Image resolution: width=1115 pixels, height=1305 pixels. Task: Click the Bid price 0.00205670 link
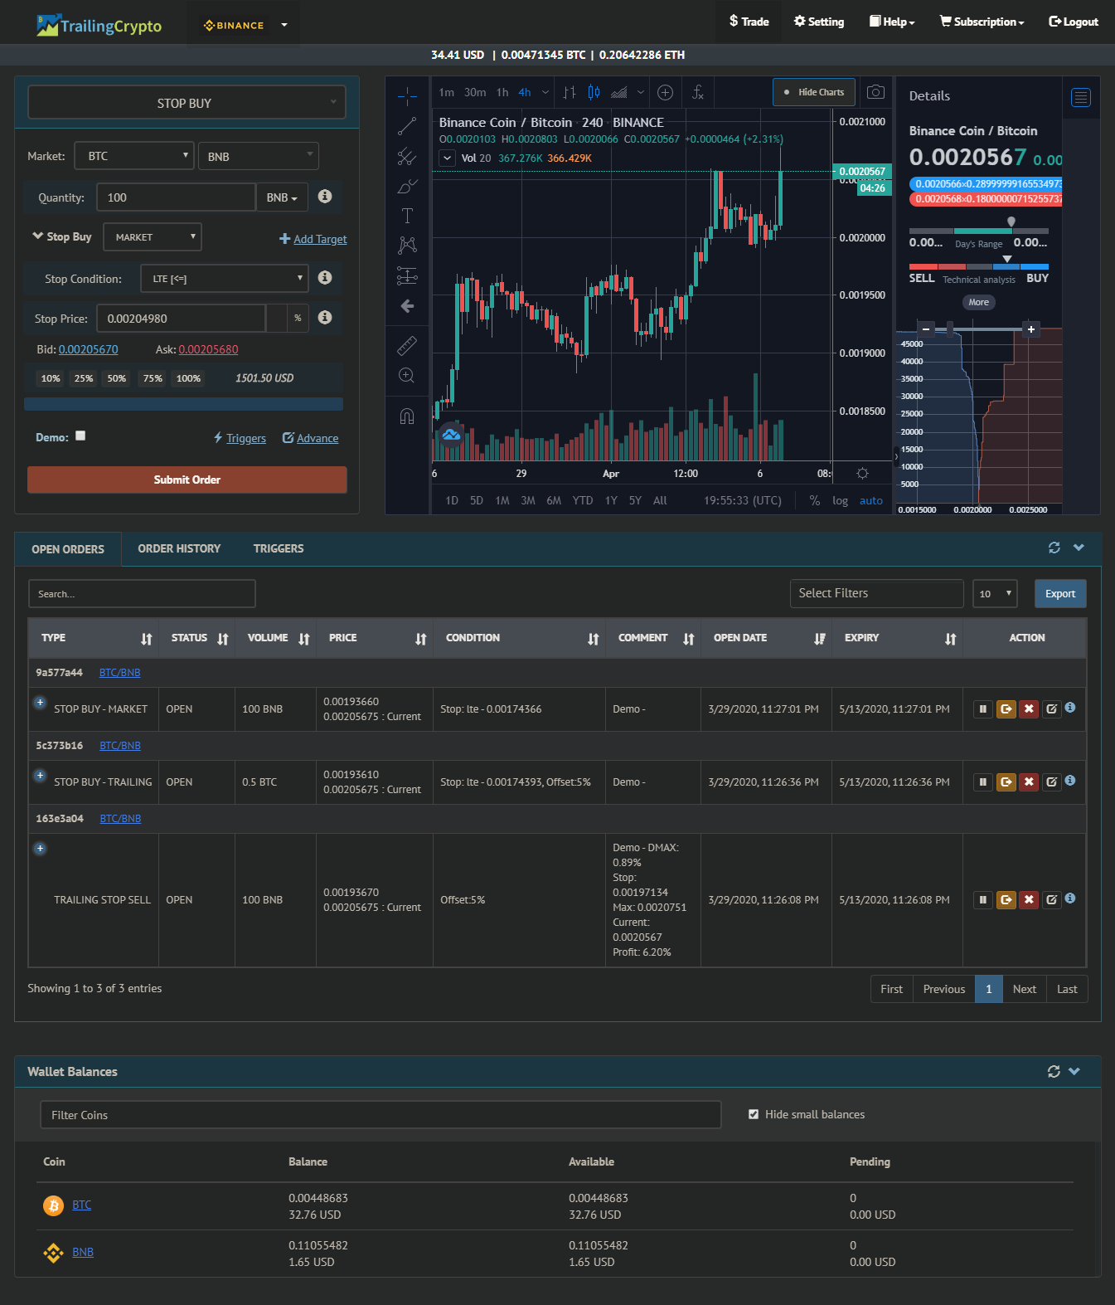[x=89, y=349]
